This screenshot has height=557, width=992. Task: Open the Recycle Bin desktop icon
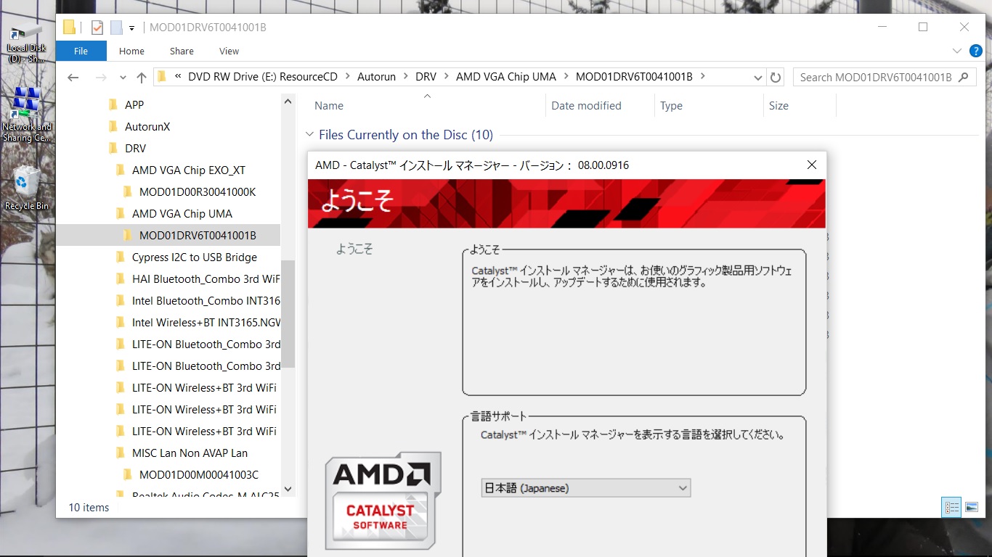[x=27, y=187]
